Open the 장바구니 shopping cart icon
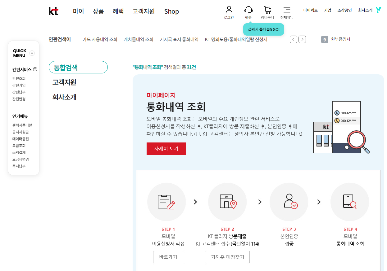 point(267,11)
